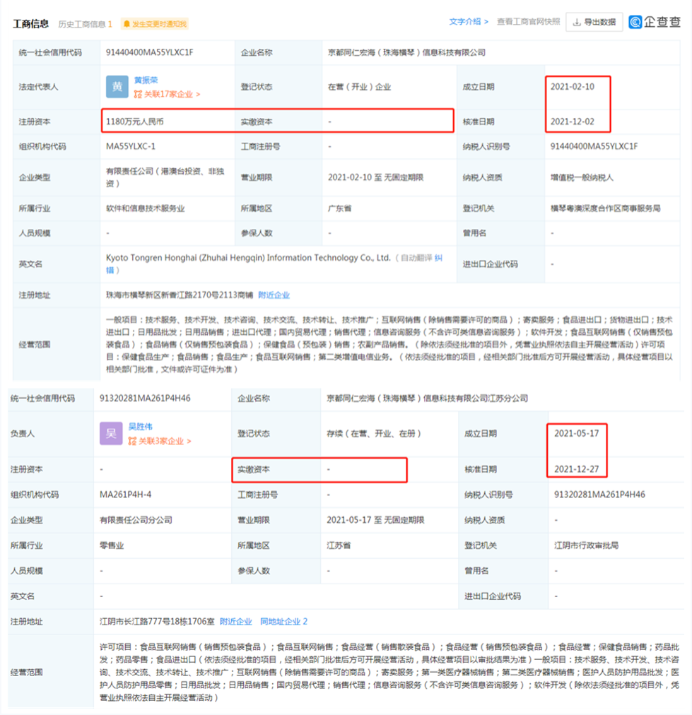
Task: Expand 关联17家企业 via its arrow
Action: [x=198, y=93]
